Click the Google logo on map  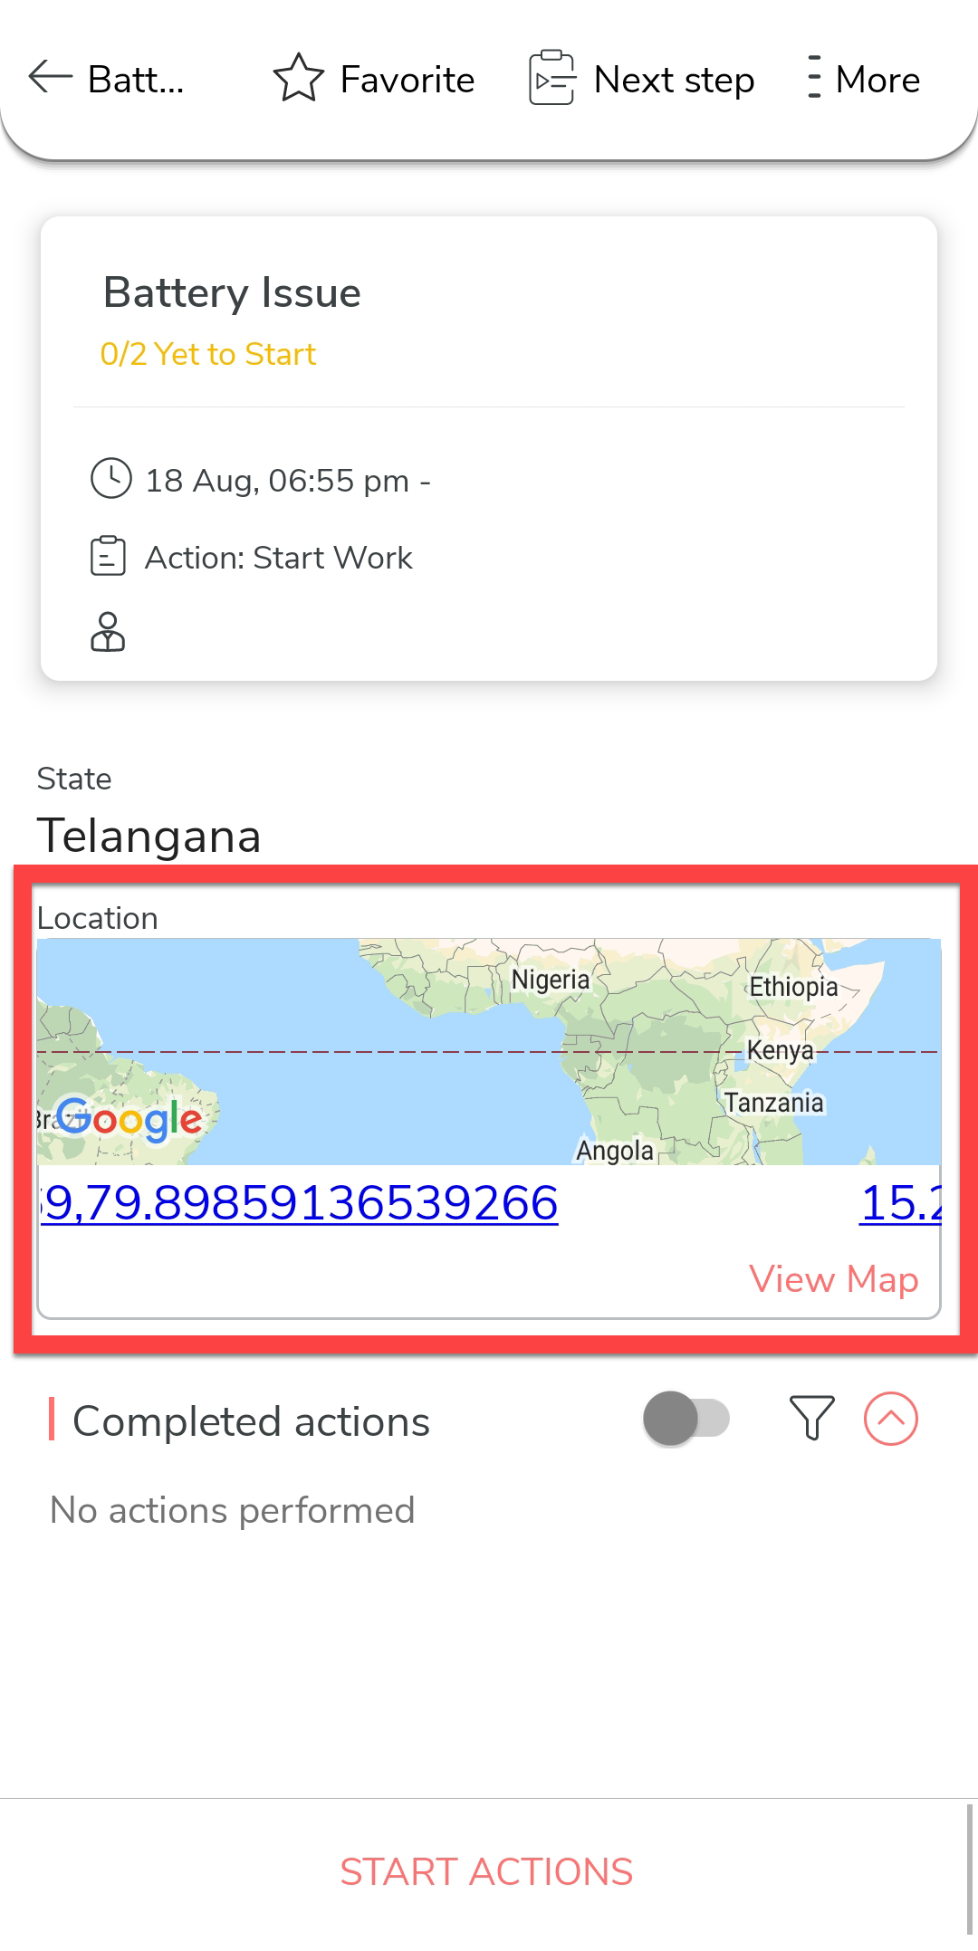click(129, 1119)
